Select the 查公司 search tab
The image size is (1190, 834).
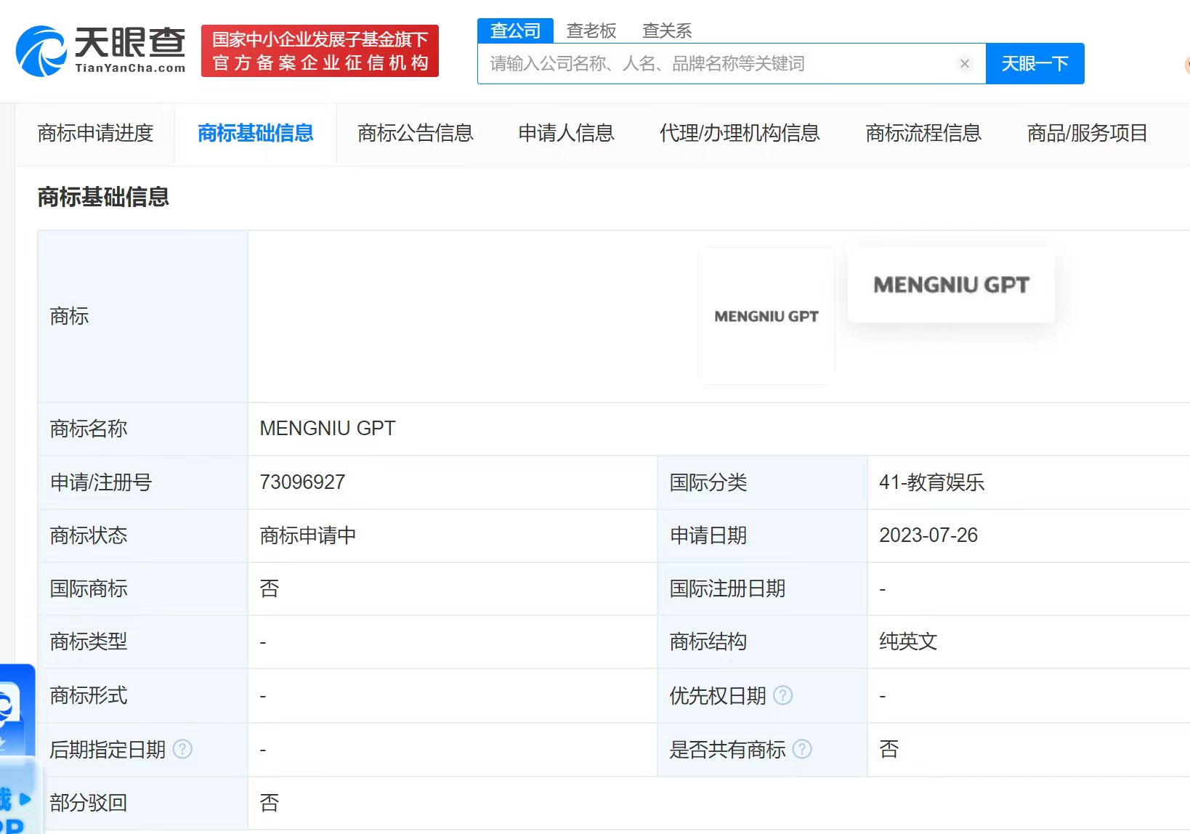point(515,31)
